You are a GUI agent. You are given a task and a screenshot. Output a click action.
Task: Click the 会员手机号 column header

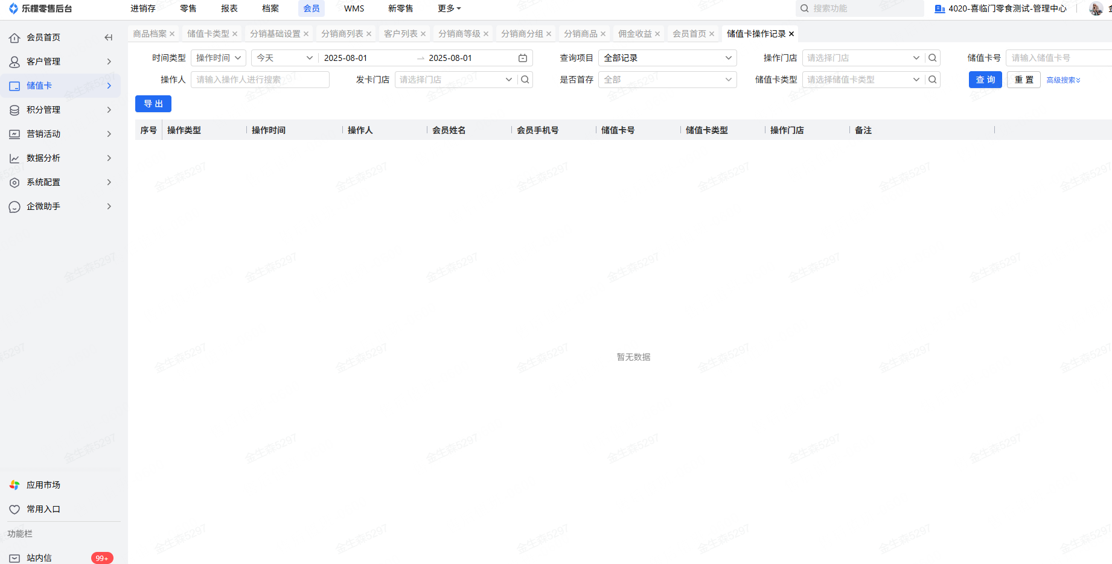(538, 130)
